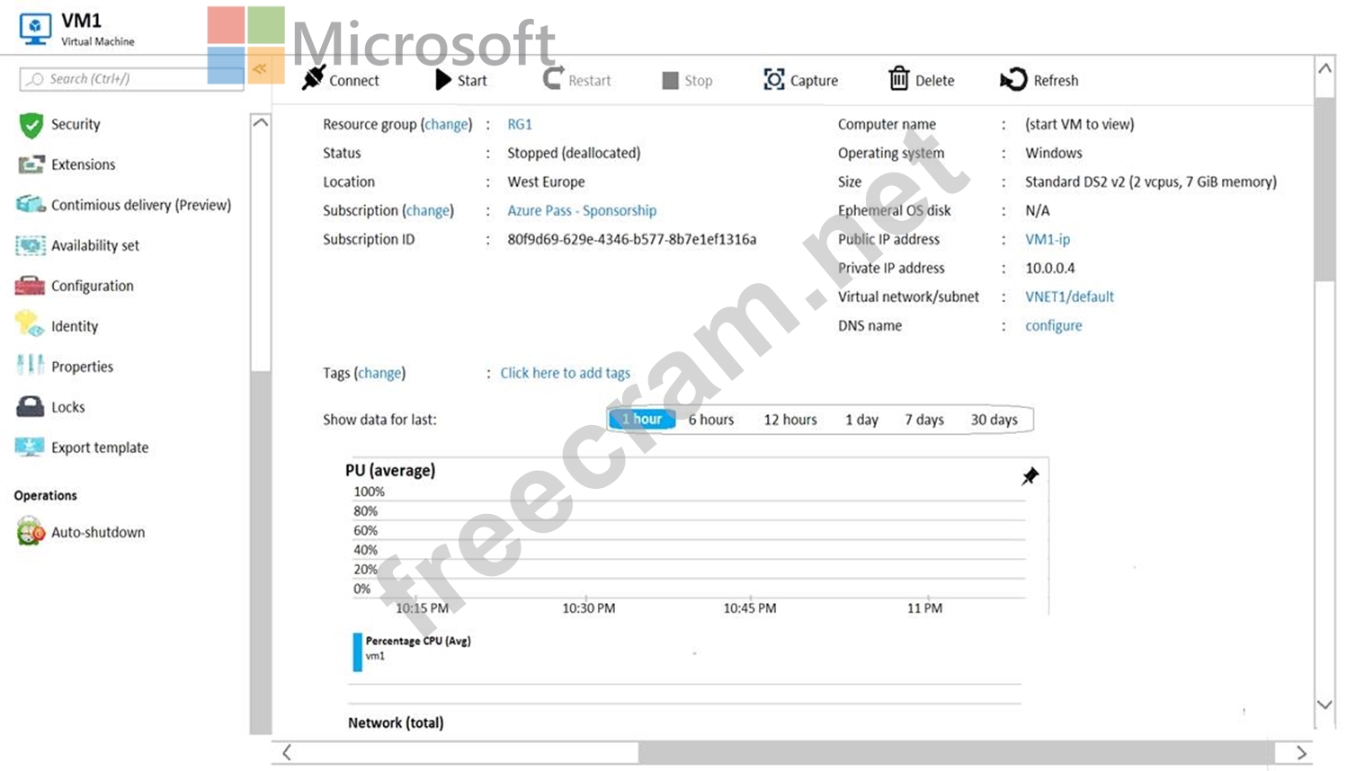Pin the CPU average chart
Viewport: 1347px width, 771px height.
1030,476
